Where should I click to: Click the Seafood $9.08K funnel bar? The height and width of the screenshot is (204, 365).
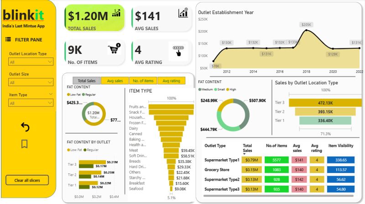click(172, 188)
